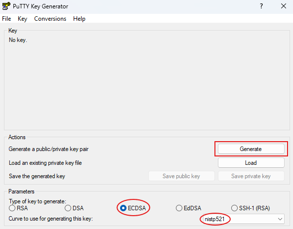Close the PuTTY Key Generator window
This screenshot has width=293, height=229.
tap(284, 6)
